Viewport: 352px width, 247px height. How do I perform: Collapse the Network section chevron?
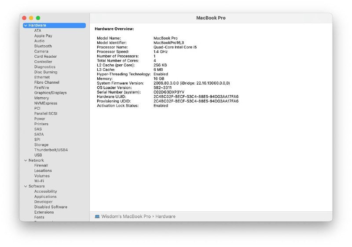pos(26,160)
